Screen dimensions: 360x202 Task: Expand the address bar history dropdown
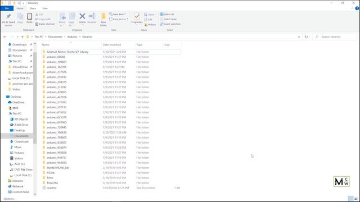(x=299, y=36)
